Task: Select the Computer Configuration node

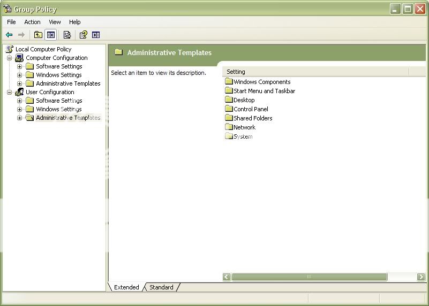Action: pyautogui.click(x=56, y=58)
